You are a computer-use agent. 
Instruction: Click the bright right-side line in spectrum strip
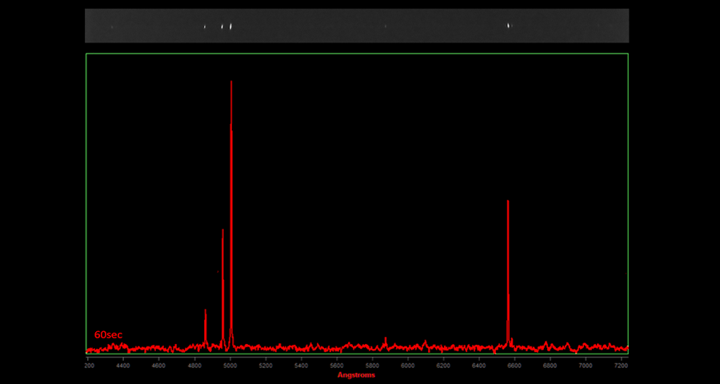point(508,26)
